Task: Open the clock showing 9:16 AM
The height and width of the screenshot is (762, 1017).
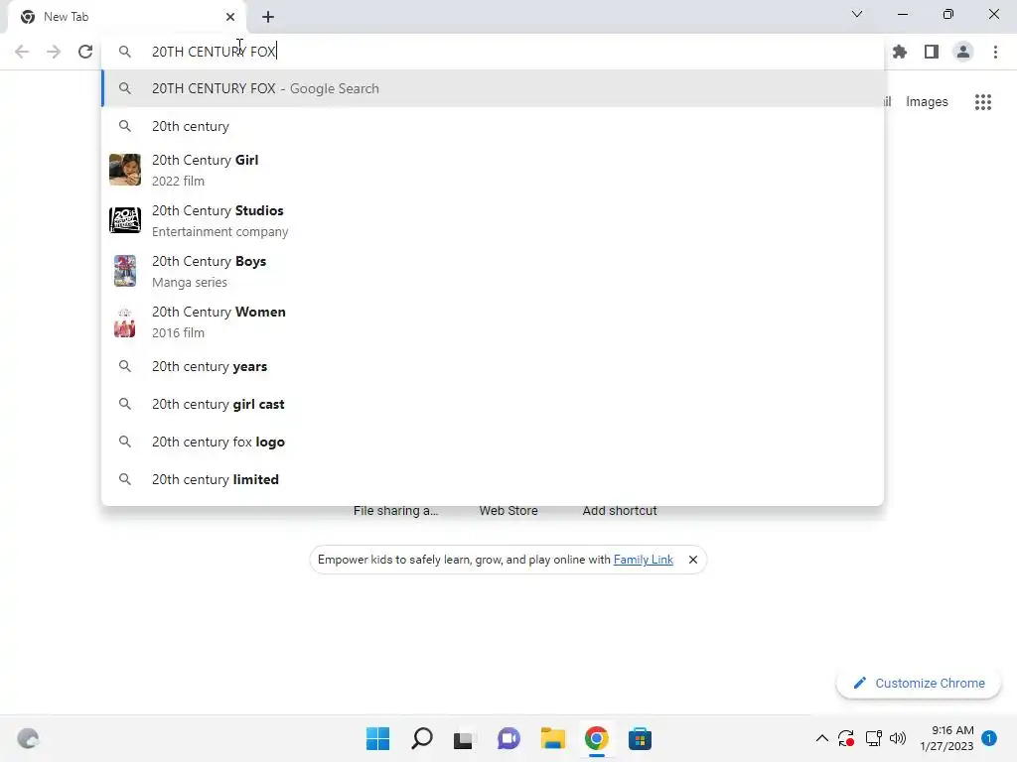Action: pos(946,738)
